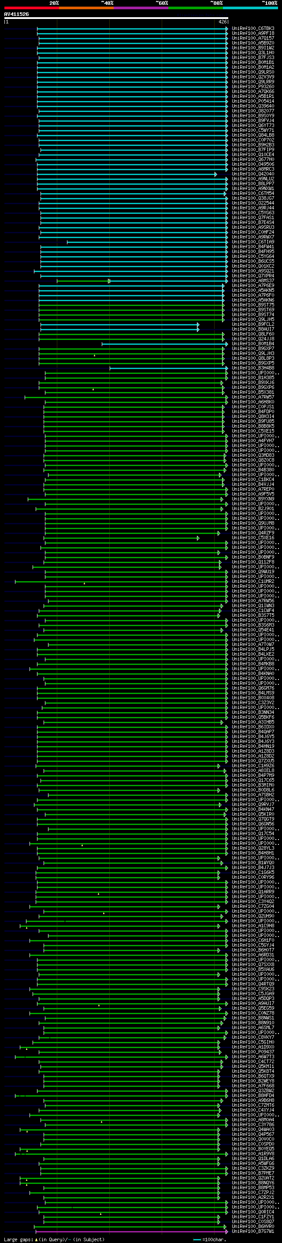Select hit UniRef100_Q39640

253,106
